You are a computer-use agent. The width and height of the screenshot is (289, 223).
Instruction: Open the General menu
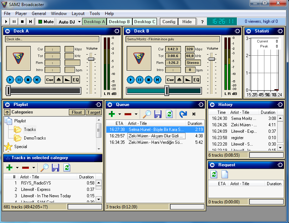click(x=39, y=14)
